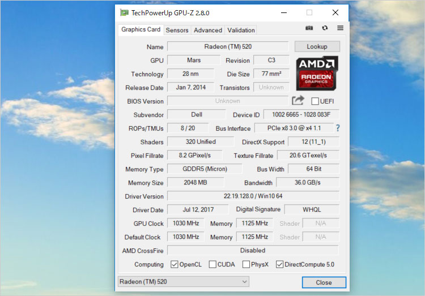Viewport: 425px width, 296px height.
Task: Switch to the Advanced tab
Action: coord(208,30)
